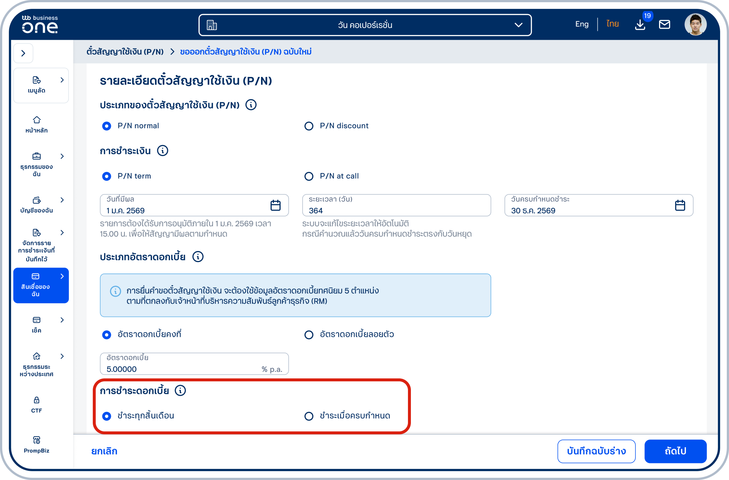Open the mail inbox icon
The image size is (729, 480).
(x=665, y=25)
